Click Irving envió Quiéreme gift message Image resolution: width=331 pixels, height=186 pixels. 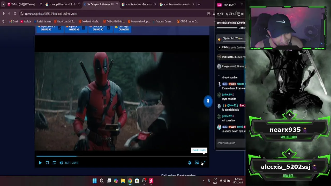point(231,66)
